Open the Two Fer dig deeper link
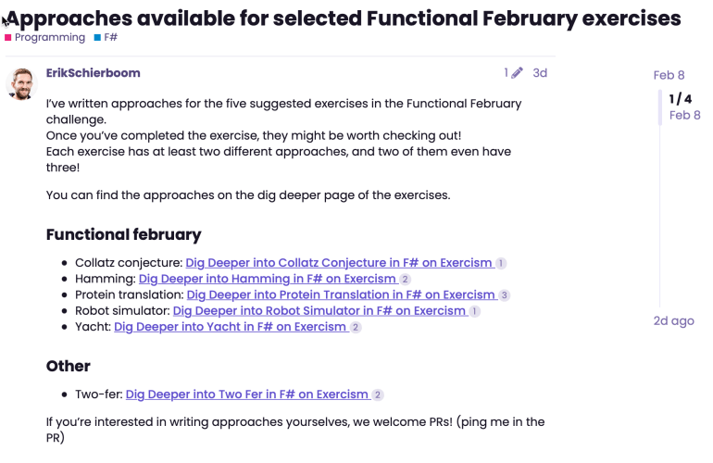 pos(247,394)
